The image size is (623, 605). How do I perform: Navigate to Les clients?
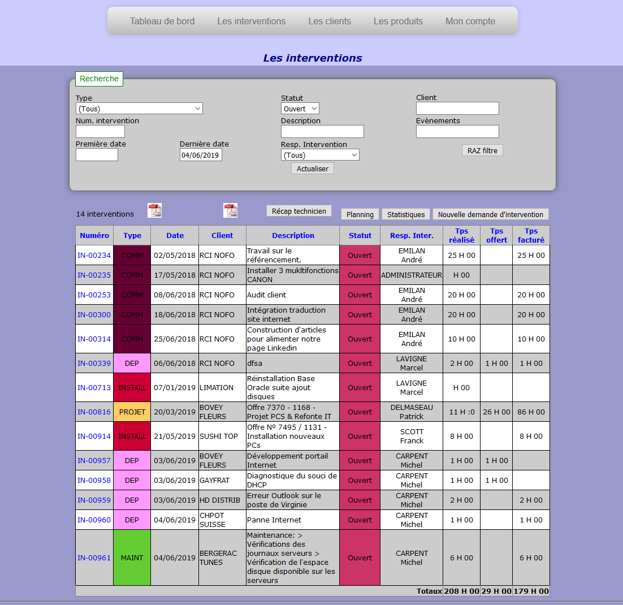330,21
